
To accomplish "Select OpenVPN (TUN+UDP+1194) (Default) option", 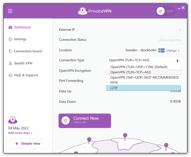I will click(143, 67).
